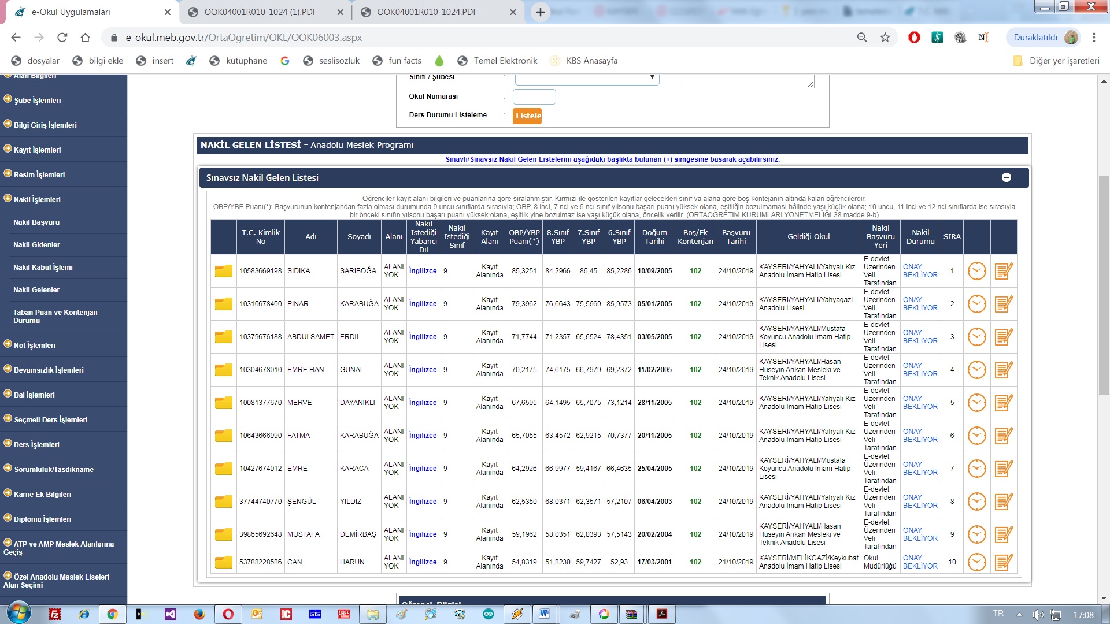Click the folder icon in SIDIKA SARIBOĞA row
The width and height of the screenshot is (1110, 624).
(223, 271)
